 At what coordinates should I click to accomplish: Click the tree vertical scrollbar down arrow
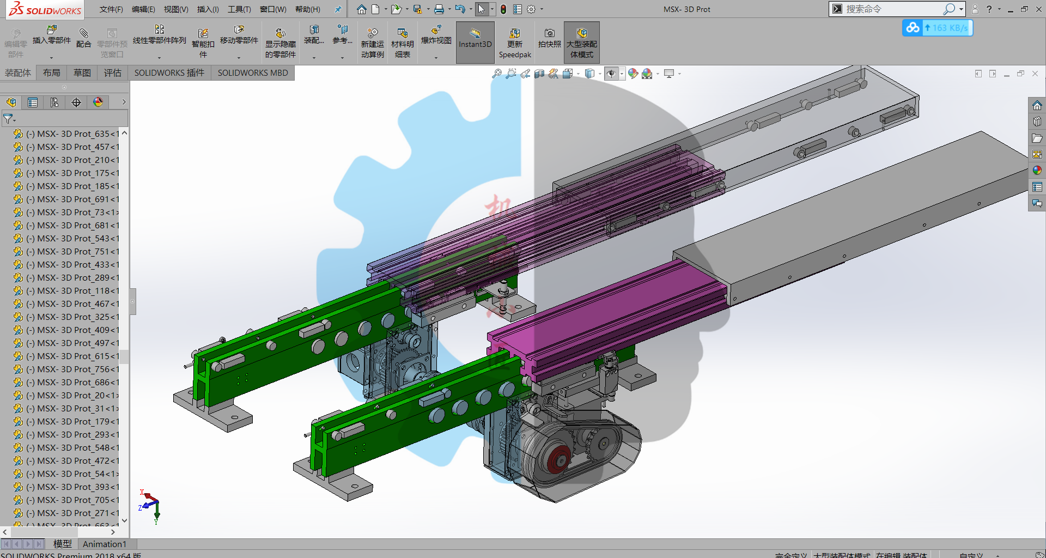click(x=124, y=520)
